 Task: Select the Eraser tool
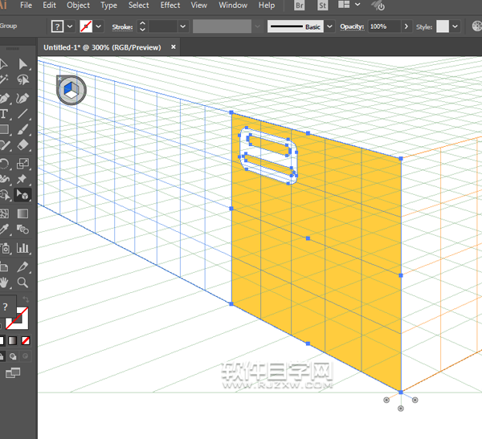point(23,145)
